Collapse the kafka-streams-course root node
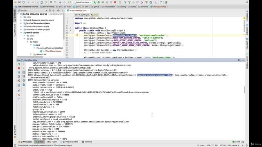This screenshot has width=262, height=147. coord(18,14)
